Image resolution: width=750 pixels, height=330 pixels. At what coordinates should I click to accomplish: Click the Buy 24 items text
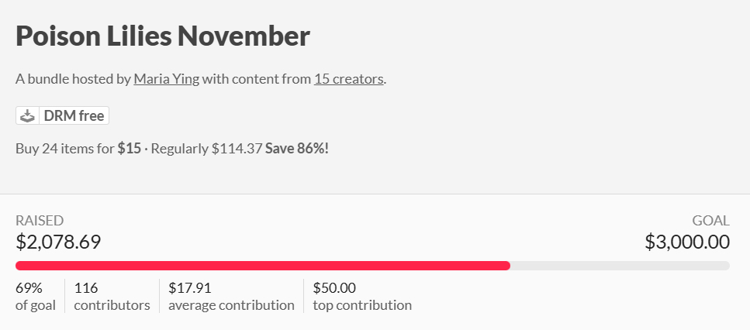[64, 148]
